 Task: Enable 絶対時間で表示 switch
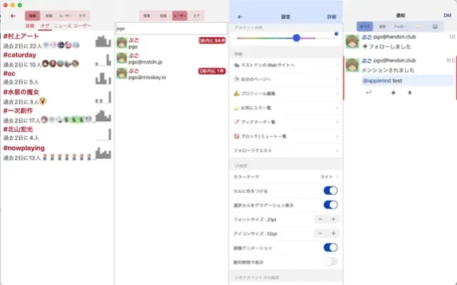pos(330,261)
